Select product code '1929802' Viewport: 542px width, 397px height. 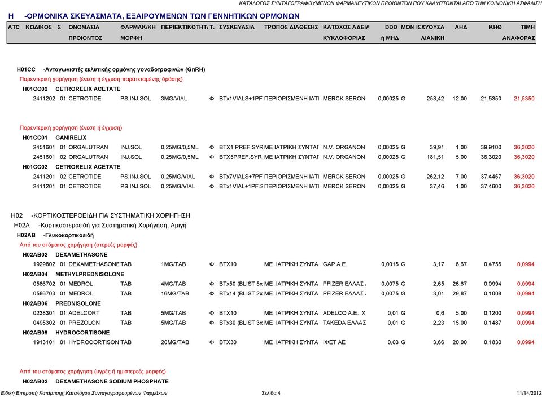pyautogui.click(x=44, y=264)
